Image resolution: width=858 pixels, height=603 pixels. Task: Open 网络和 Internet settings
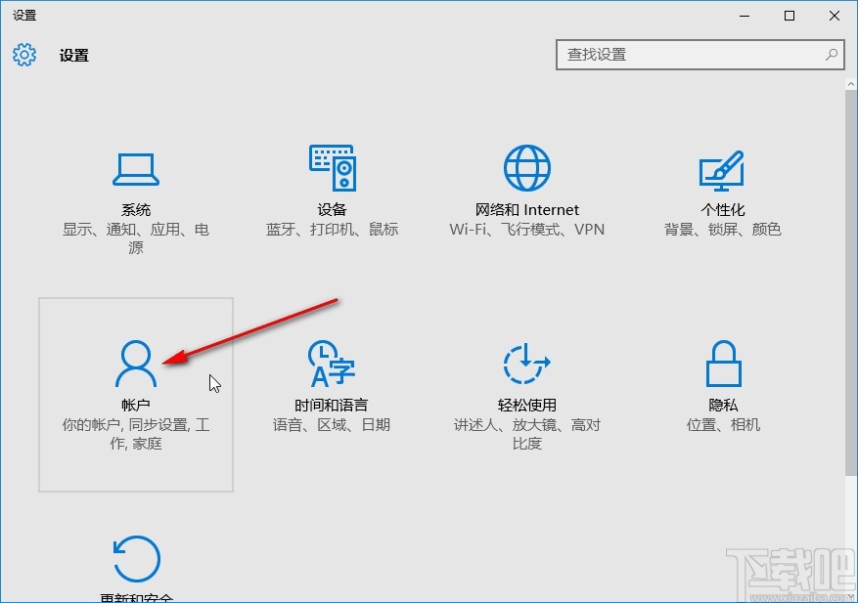click(x=526, y=191)
